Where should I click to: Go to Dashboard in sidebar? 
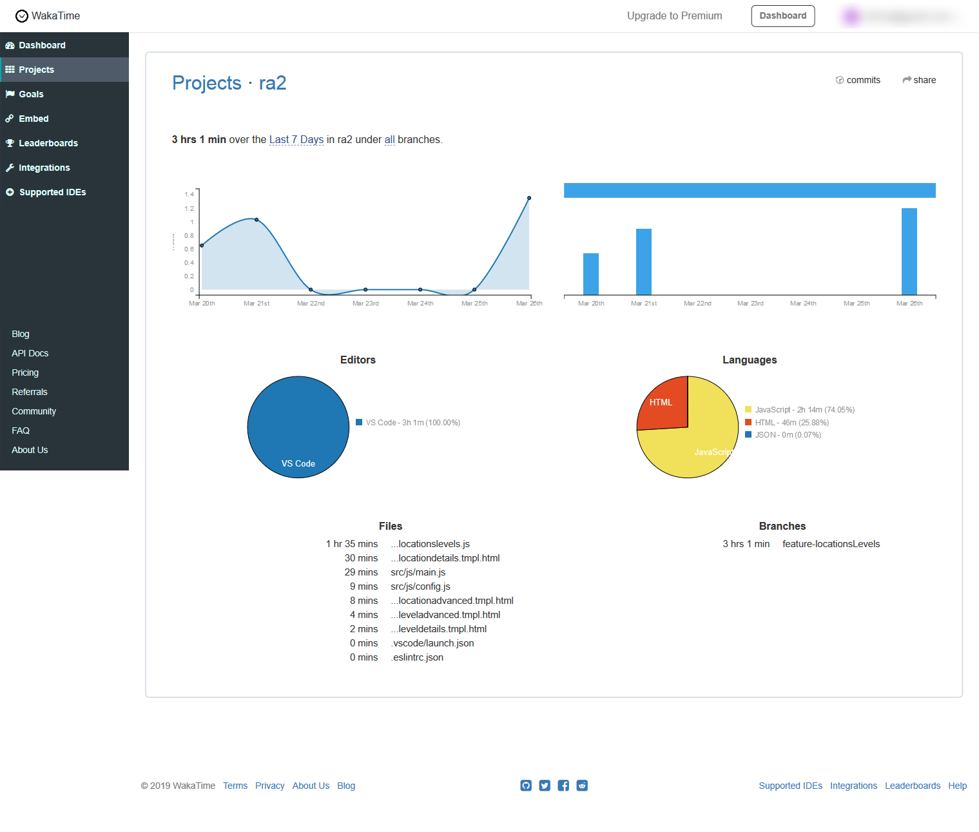coord(64,45)
